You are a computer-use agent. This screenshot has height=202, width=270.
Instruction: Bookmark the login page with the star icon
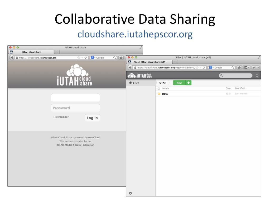tap(79, 58)
